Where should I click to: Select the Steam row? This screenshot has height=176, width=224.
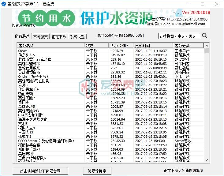[x=110, y=51]
